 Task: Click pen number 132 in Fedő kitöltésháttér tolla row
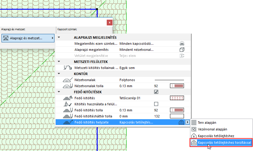157,116
